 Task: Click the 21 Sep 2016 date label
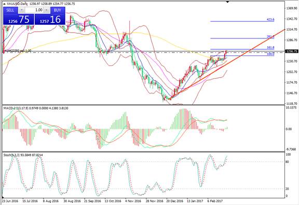pos(92,201)
